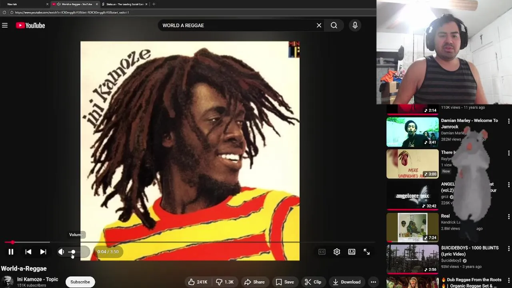512x288 pixels.
Task: Save video to playlist
Action: coord(285,282)
